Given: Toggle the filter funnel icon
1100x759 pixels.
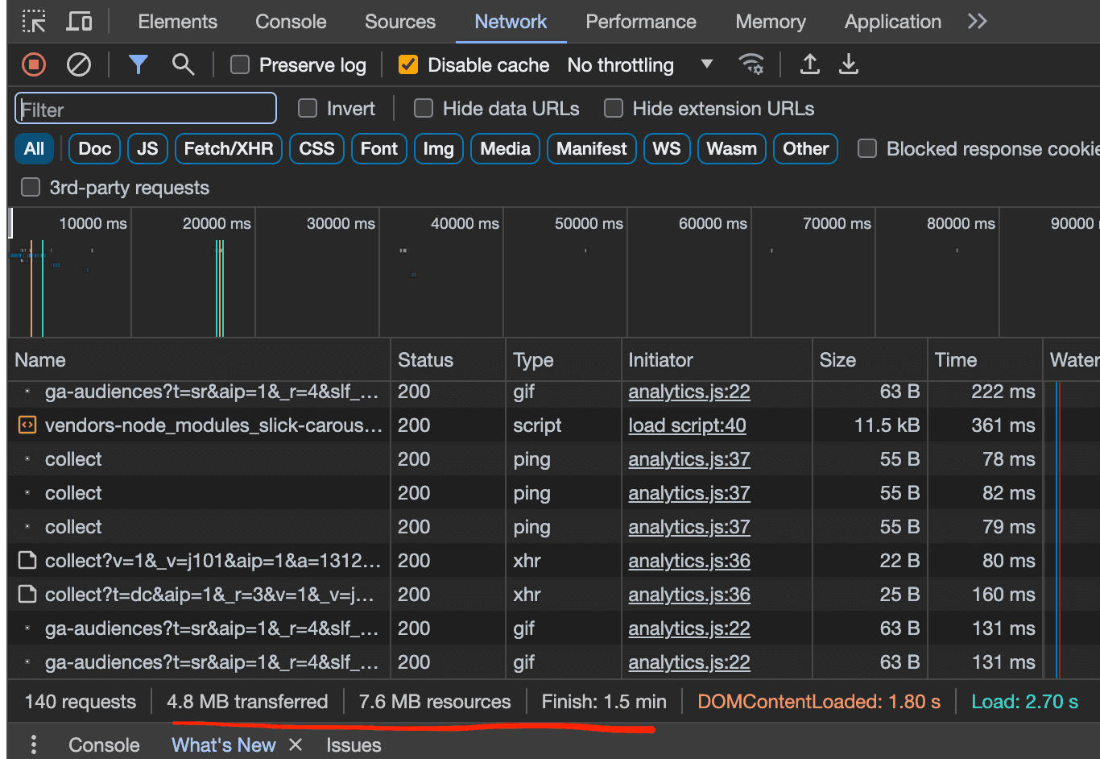Looking at the screenshot, I should [139, 64].
